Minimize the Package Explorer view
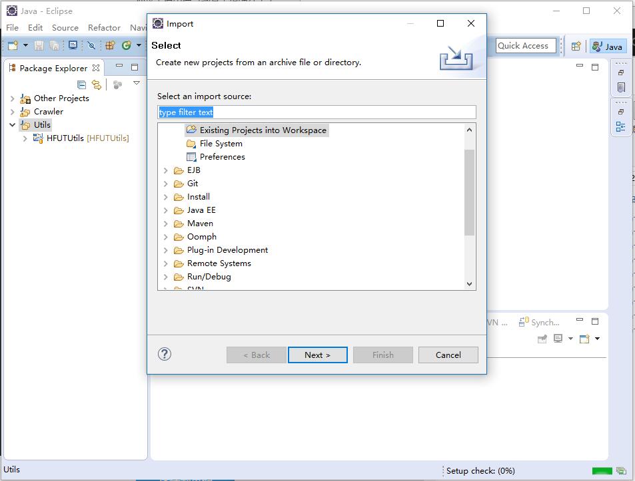Image resolution: width=635 pixels, height=481 pixels. point(119,65)
